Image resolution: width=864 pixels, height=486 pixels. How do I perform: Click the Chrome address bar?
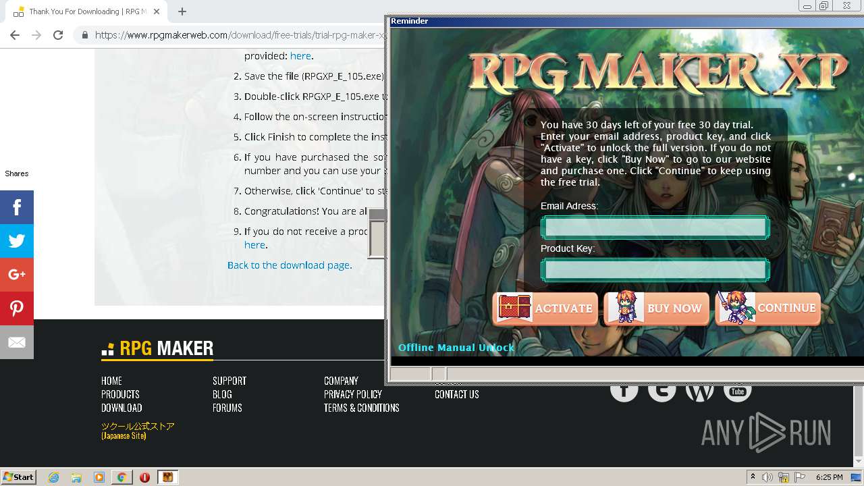pyautogui.click(x=240, y=35)
